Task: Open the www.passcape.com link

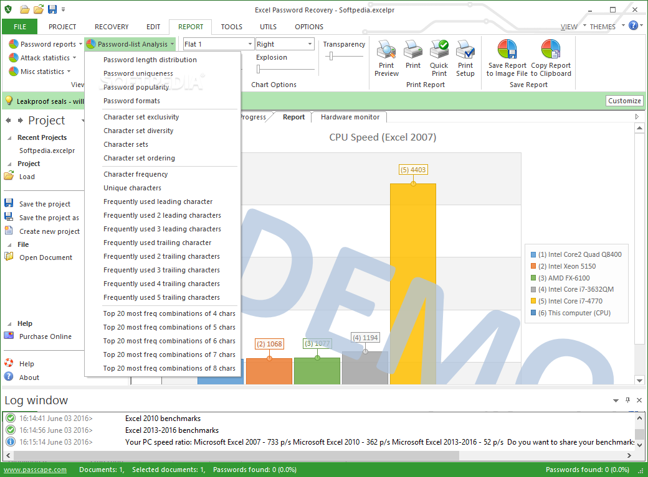Action: pyautogui.click(x=35, y=470)
